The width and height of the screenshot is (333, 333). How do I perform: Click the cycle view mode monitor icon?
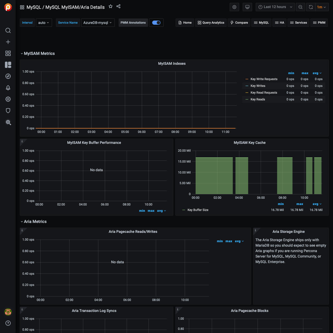(247, 7)
